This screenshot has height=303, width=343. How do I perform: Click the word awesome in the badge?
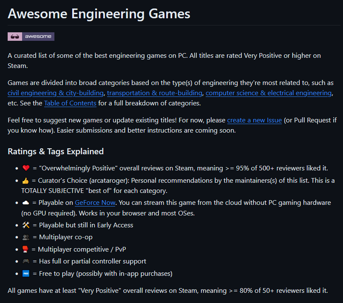click(x=38, y=36)
